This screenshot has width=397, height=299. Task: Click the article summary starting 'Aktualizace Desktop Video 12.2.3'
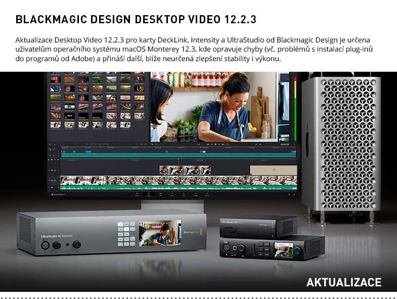(194, 49)
